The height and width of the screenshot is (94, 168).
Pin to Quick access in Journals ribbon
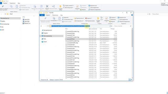tap(45, 20)
